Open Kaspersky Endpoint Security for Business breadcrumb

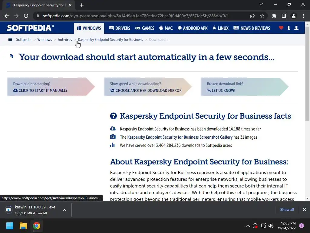click(x=110, y=40)
